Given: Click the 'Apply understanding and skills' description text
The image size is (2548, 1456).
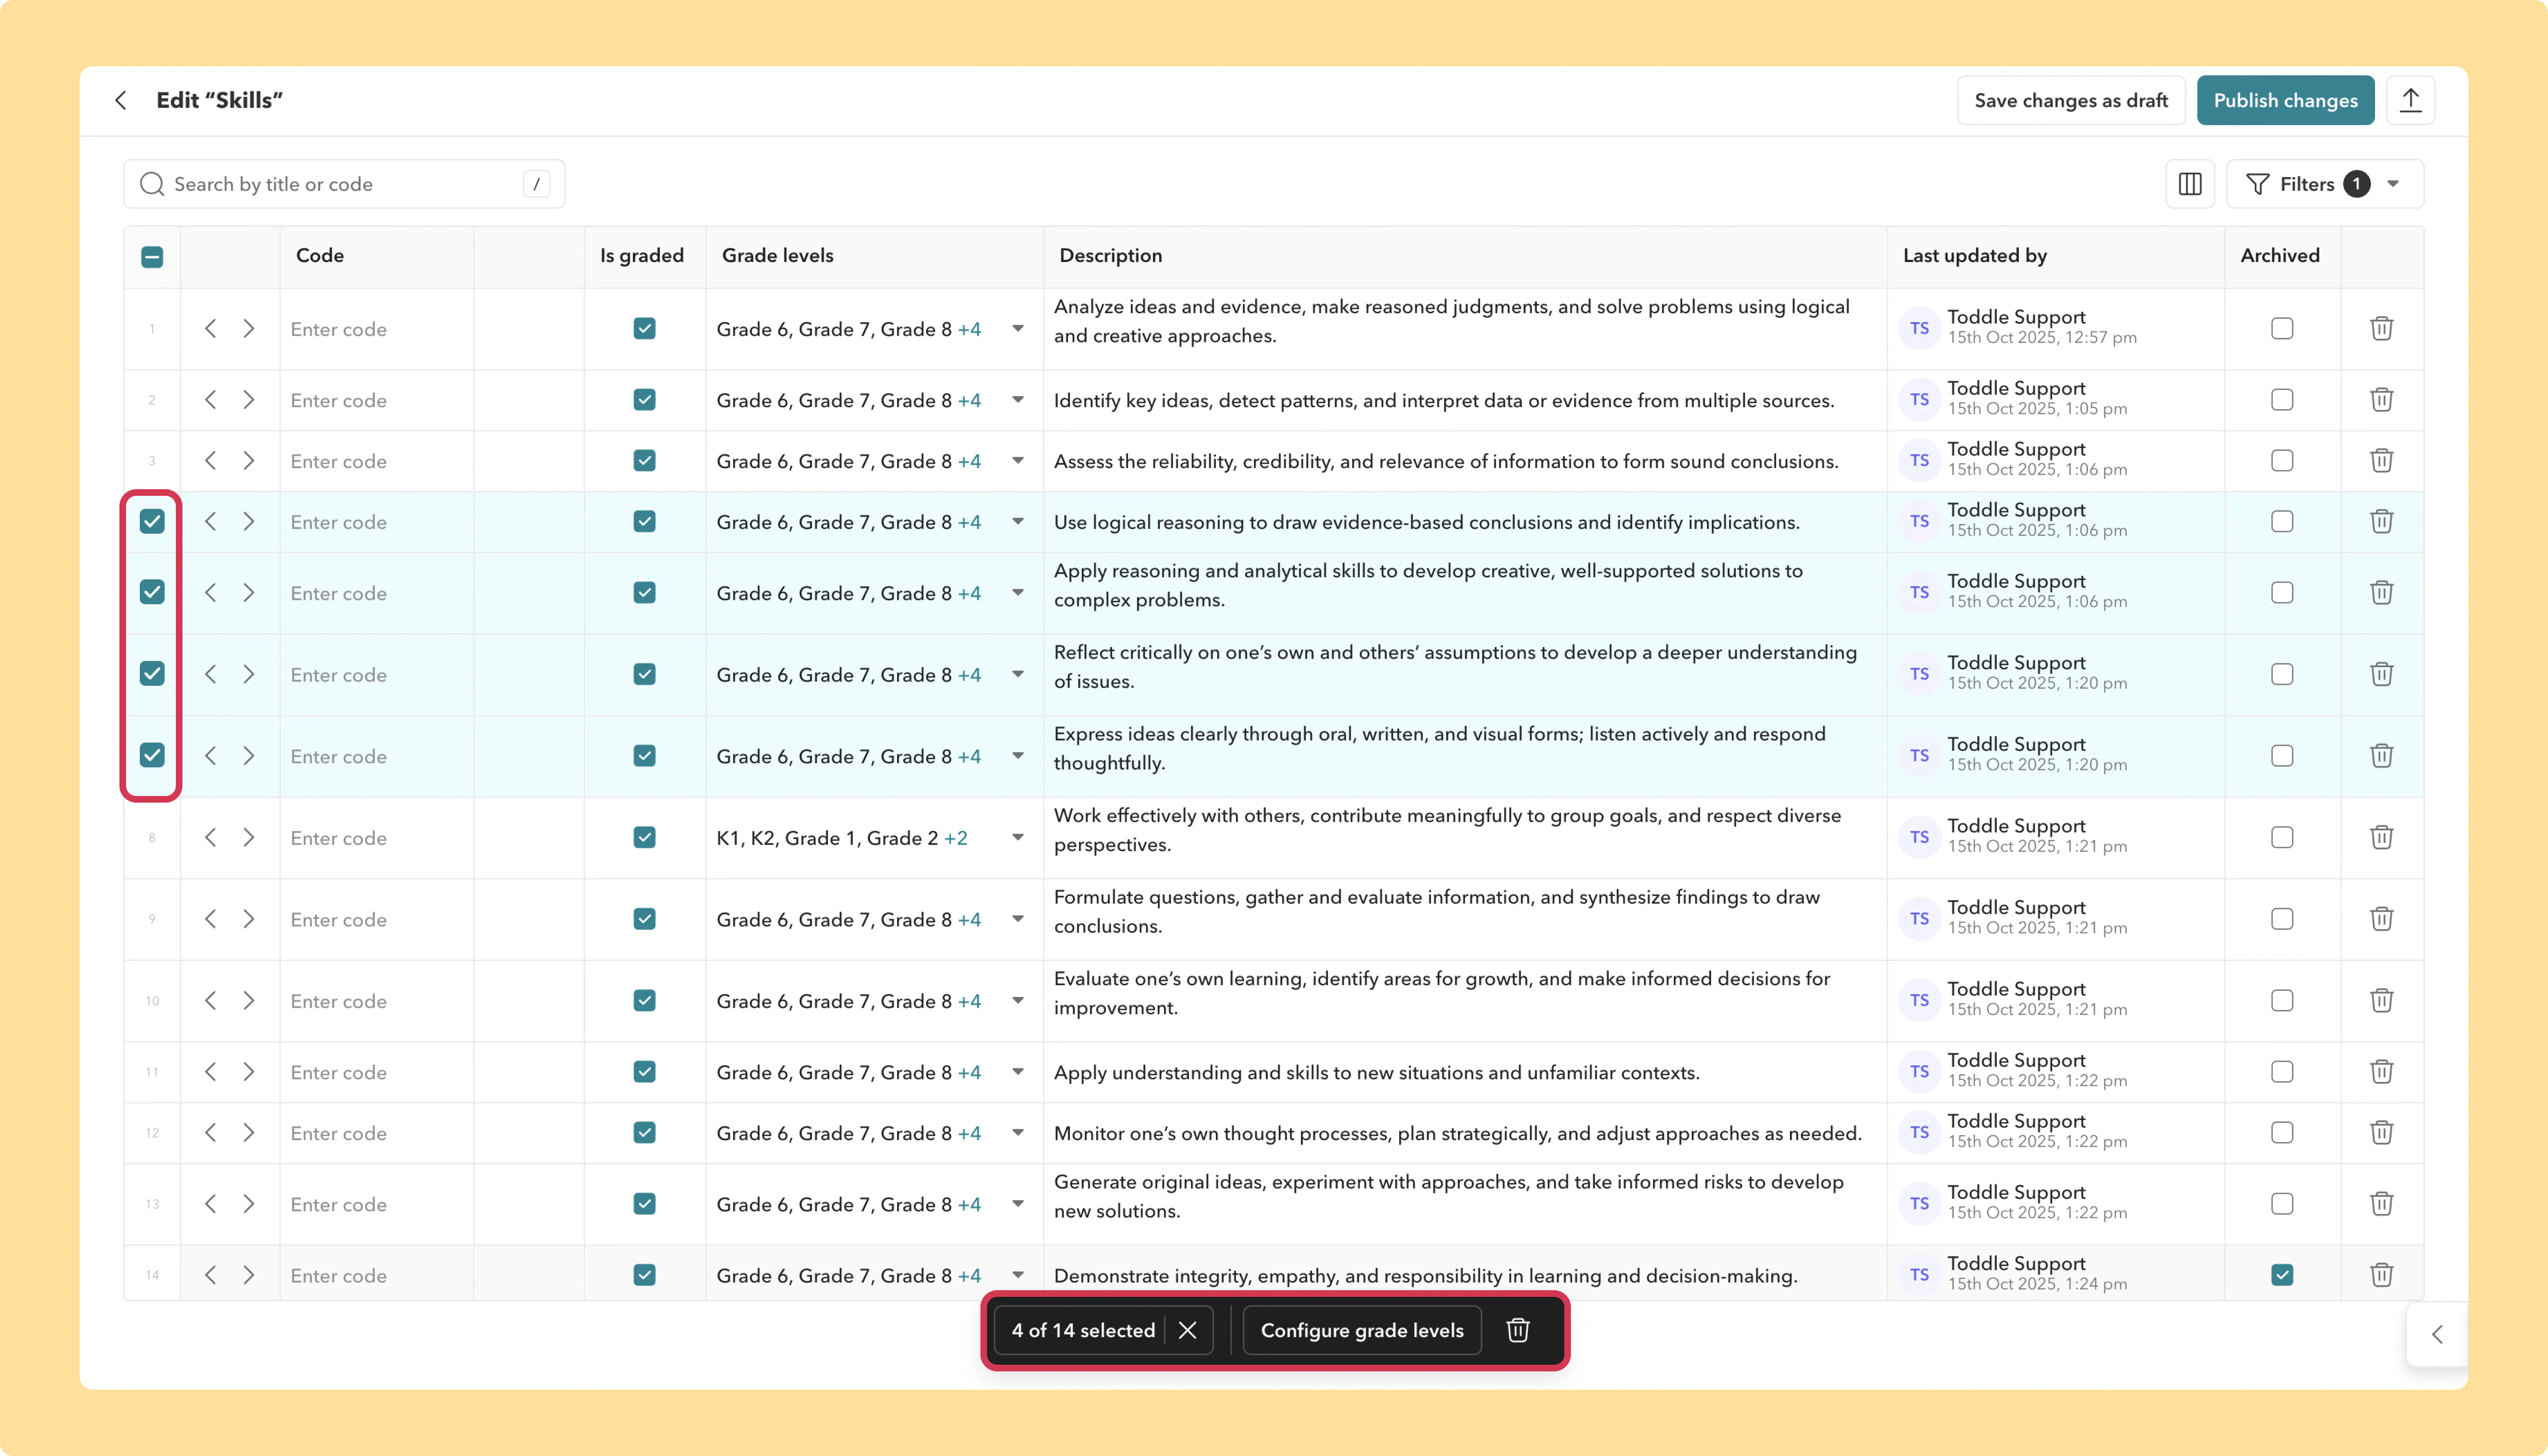Looking at the screenshot, I should [x=1376, y=1072].
